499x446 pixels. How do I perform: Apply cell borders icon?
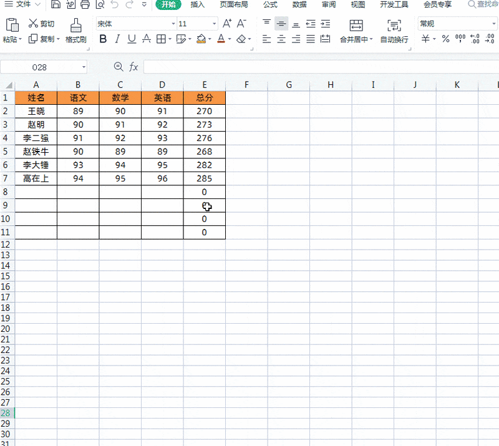tap(162, 39)
